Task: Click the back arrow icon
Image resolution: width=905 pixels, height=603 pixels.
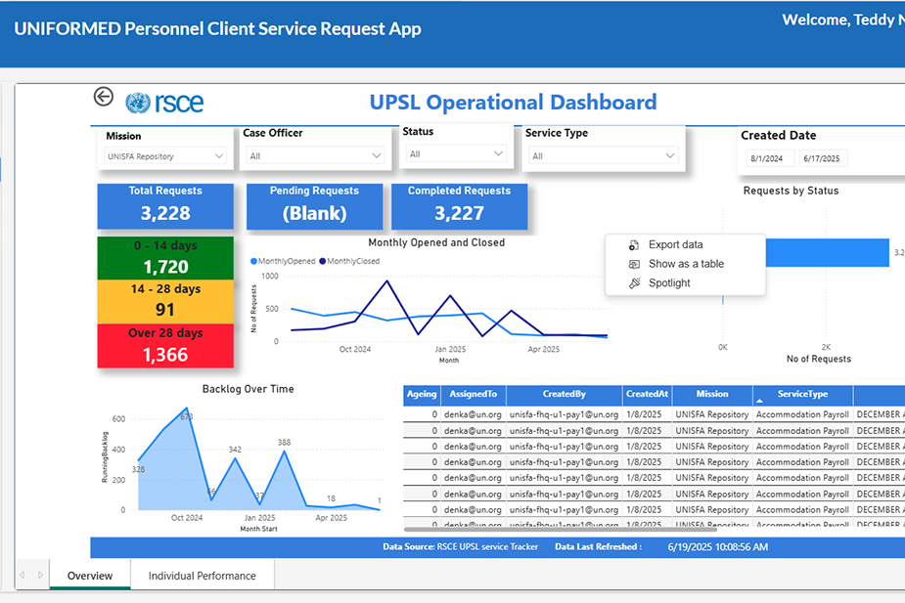Action: [x=104, y=96]
